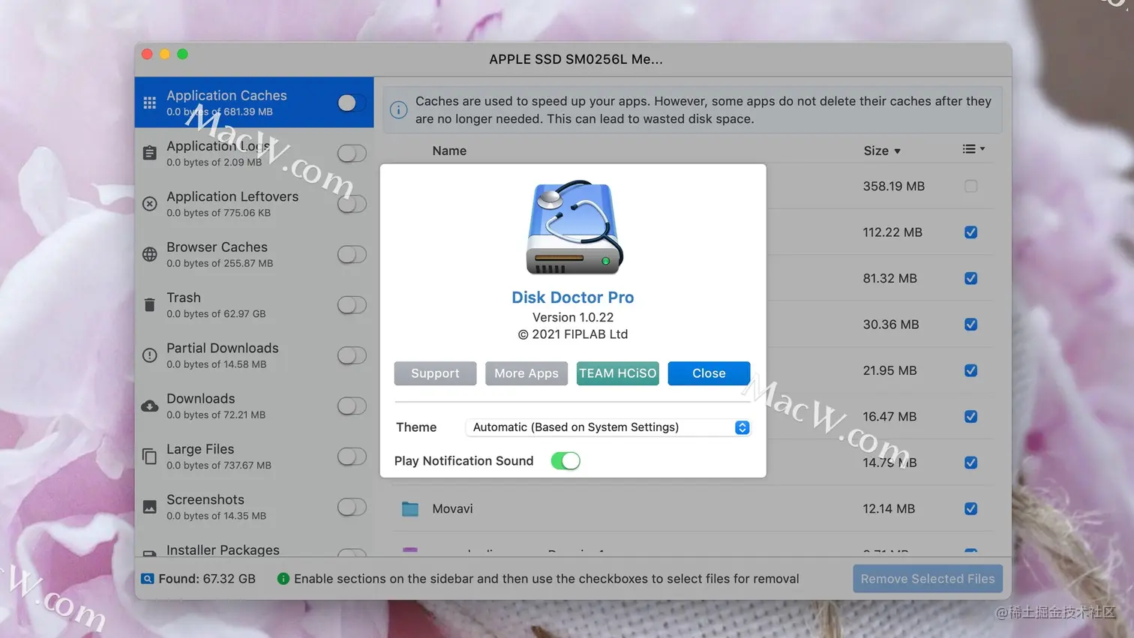Enable the Partial Downloads switch
The height and width of the screenshot is (638, 1134).
(x=352, y=355)
